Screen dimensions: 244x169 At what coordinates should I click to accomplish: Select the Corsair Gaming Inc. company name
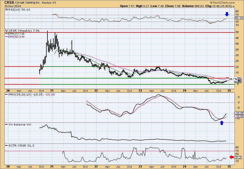(x=28, y=3)
